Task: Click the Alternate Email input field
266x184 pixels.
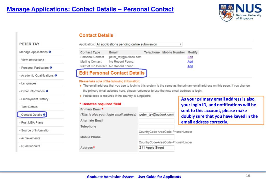Action: tap(157, 120)
